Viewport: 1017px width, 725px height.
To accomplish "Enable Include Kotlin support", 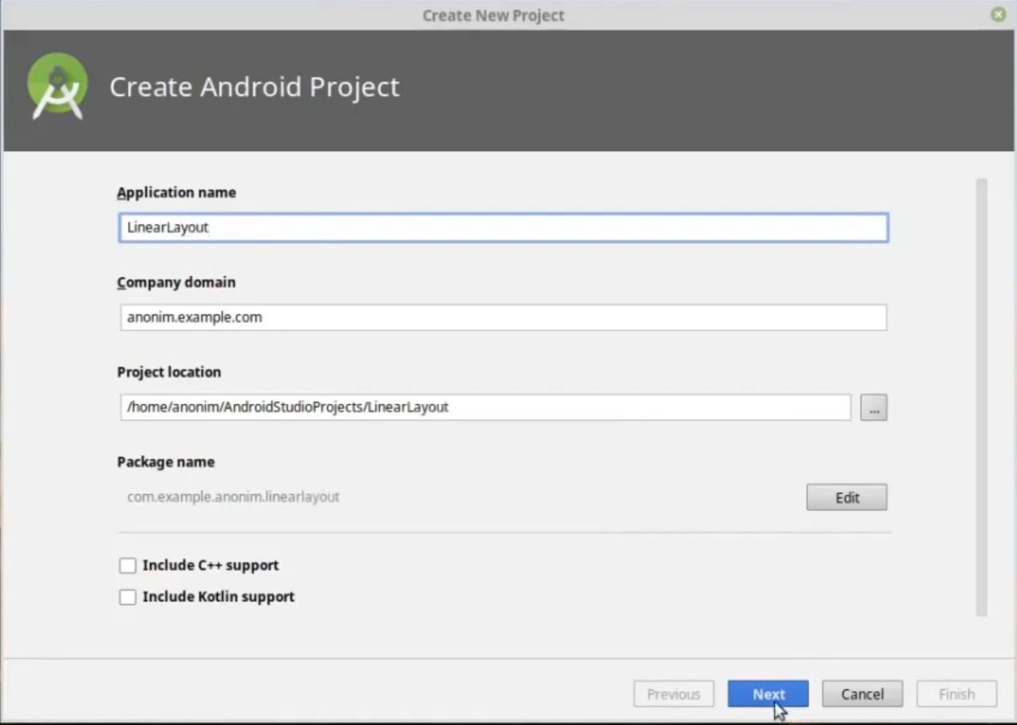I will click(127, 596).
